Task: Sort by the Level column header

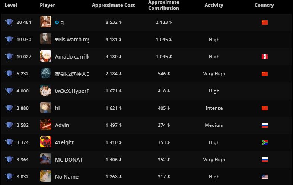Action: pyautogui.click(x=11, y=5)
